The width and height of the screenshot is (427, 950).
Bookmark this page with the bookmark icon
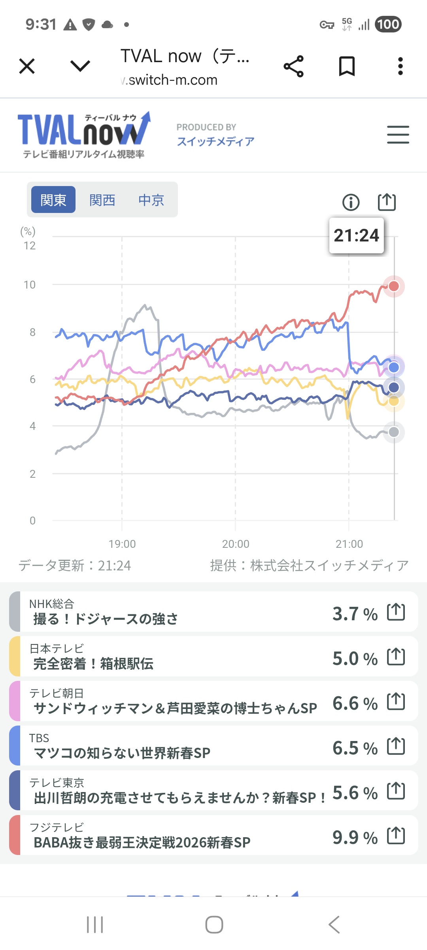pyautogui.click(x=347, y=66)
